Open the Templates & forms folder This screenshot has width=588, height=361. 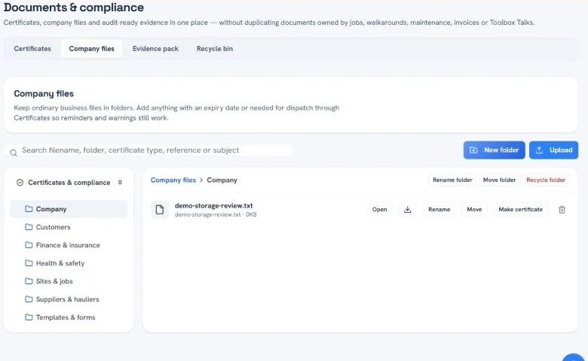click(x=69, y=317)
